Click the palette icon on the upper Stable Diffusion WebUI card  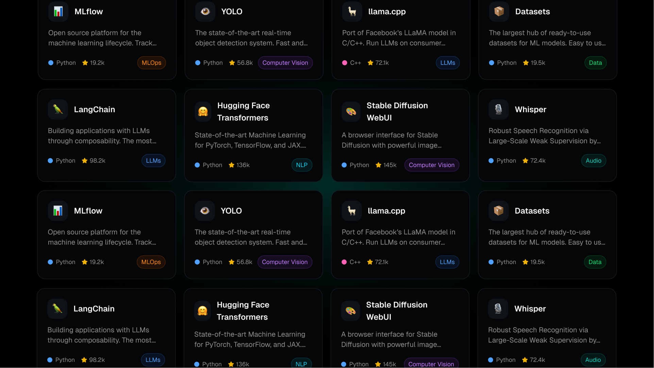click(x=351, y=112)
